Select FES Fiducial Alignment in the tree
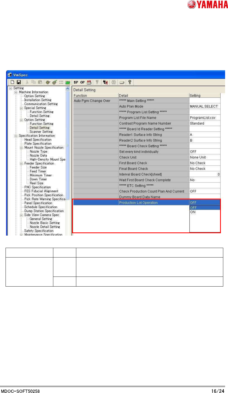228x393 pixels. pyautogui.click(x=41, y=191)
